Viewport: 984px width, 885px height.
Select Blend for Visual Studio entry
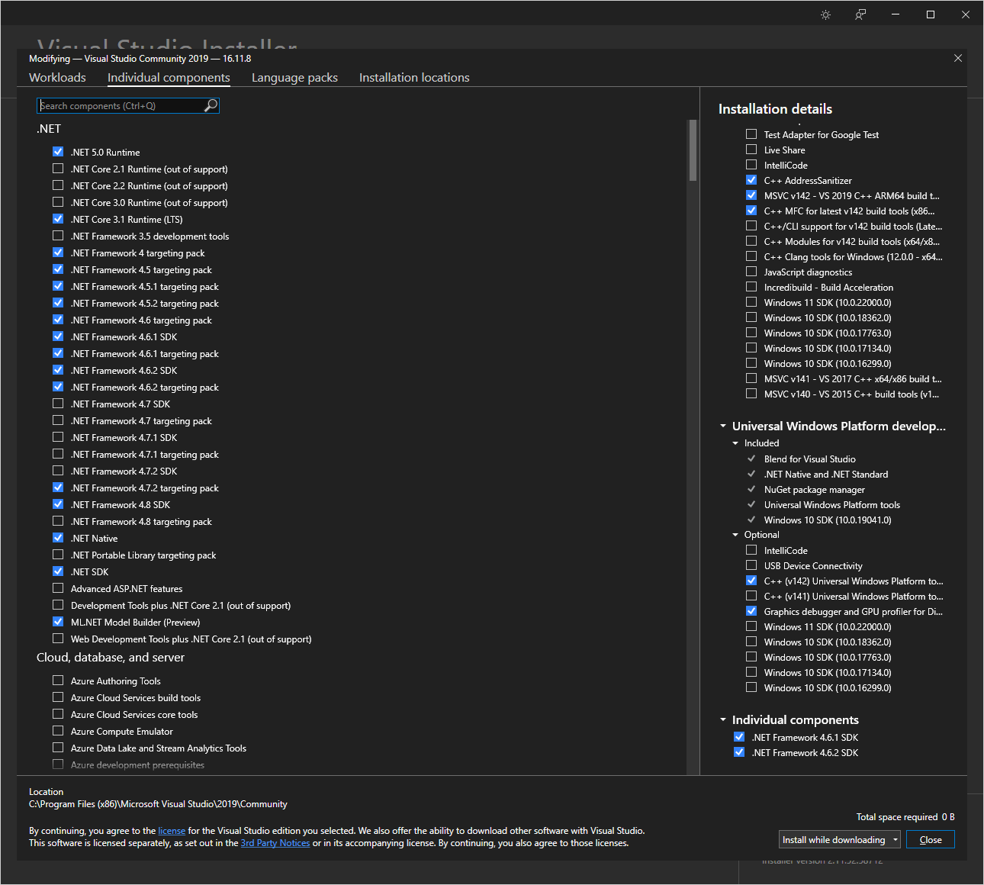coord(810,459)
